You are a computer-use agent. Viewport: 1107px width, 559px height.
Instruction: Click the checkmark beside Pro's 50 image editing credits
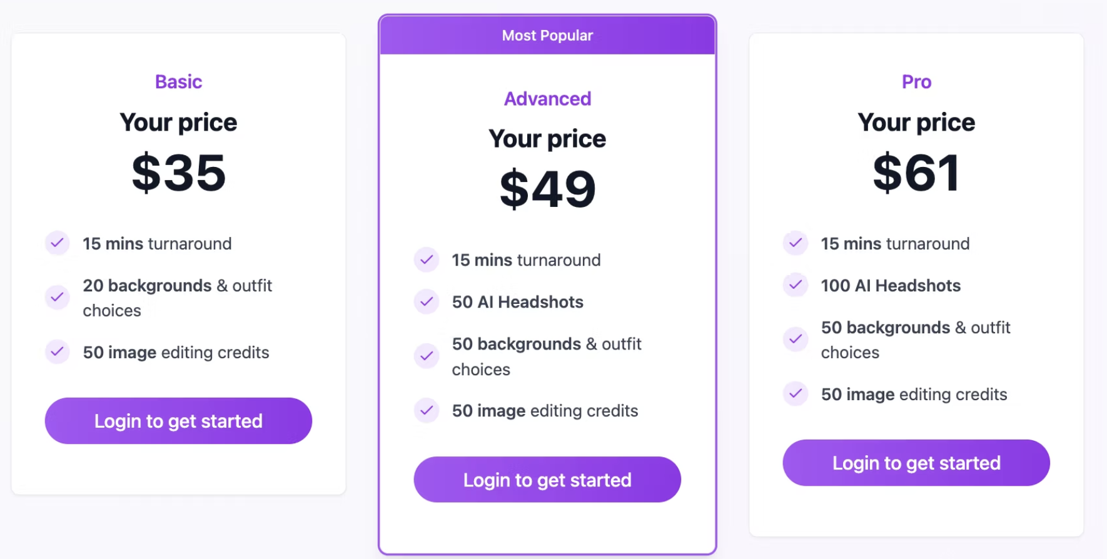795,394
